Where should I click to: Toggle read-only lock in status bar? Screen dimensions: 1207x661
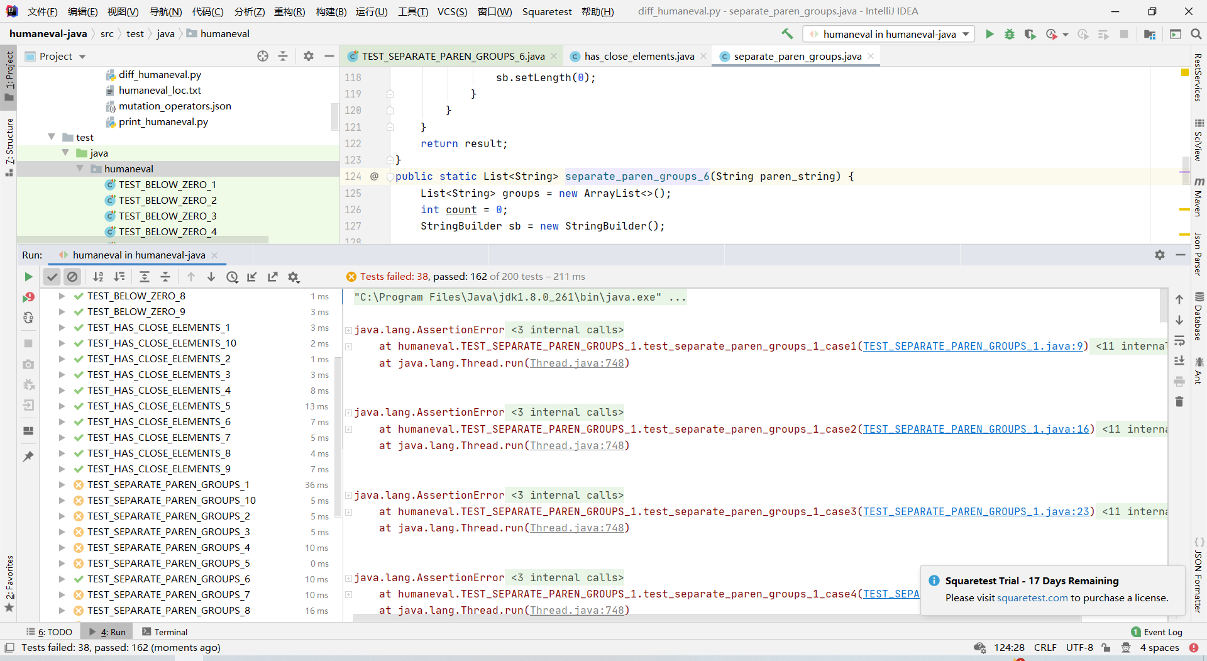pos(1106,648)
